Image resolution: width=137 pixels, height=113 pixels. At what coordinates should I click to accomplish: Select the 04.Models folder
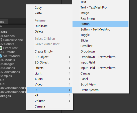pyautogui.click(x=8, y=60)
